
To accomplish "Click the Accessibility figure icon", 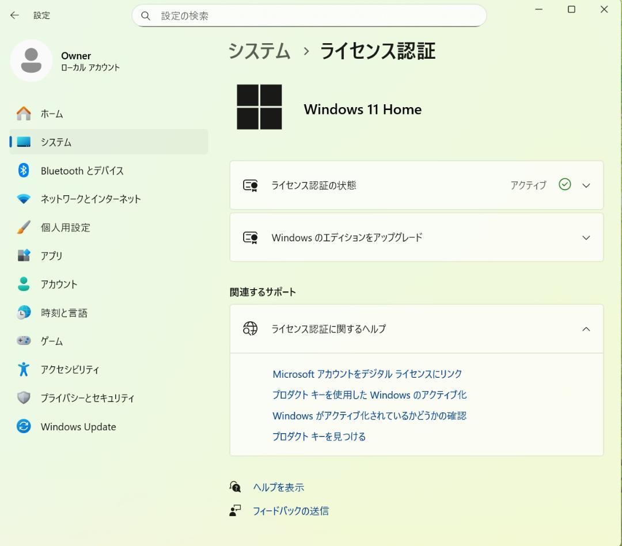I will (x=24, y=369).
